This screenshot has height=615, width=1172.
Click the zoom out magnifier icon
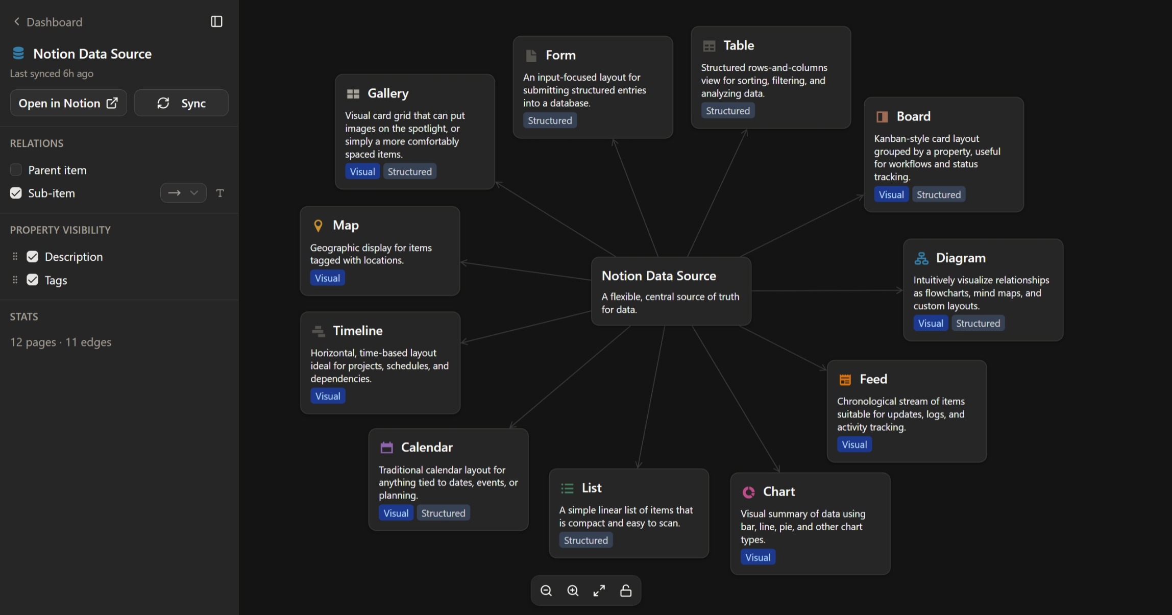coord(546,591)
